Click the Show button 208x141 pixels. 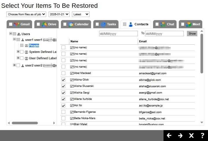pyautogui.click(x=192, y=33)
